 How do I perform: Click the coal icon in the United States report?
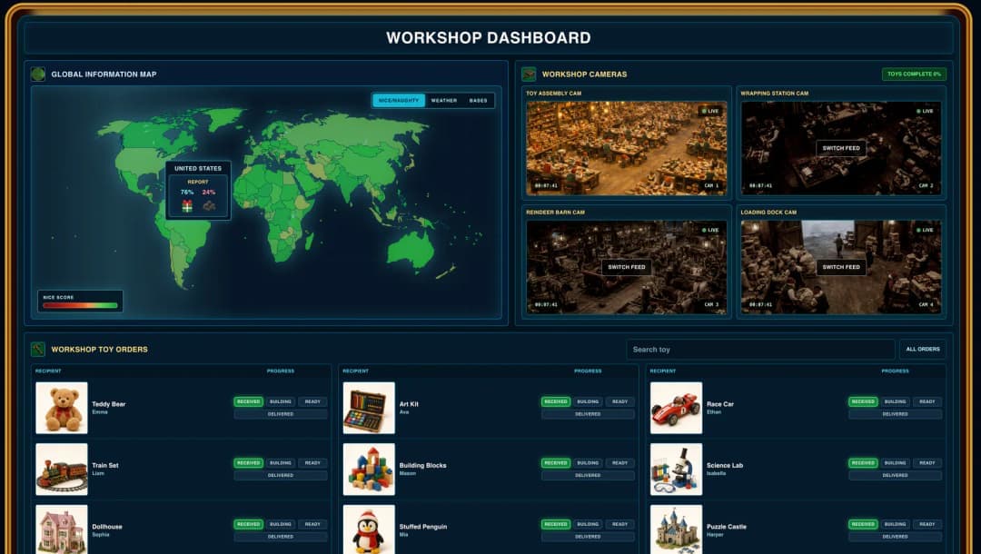(x=209, y=206)
